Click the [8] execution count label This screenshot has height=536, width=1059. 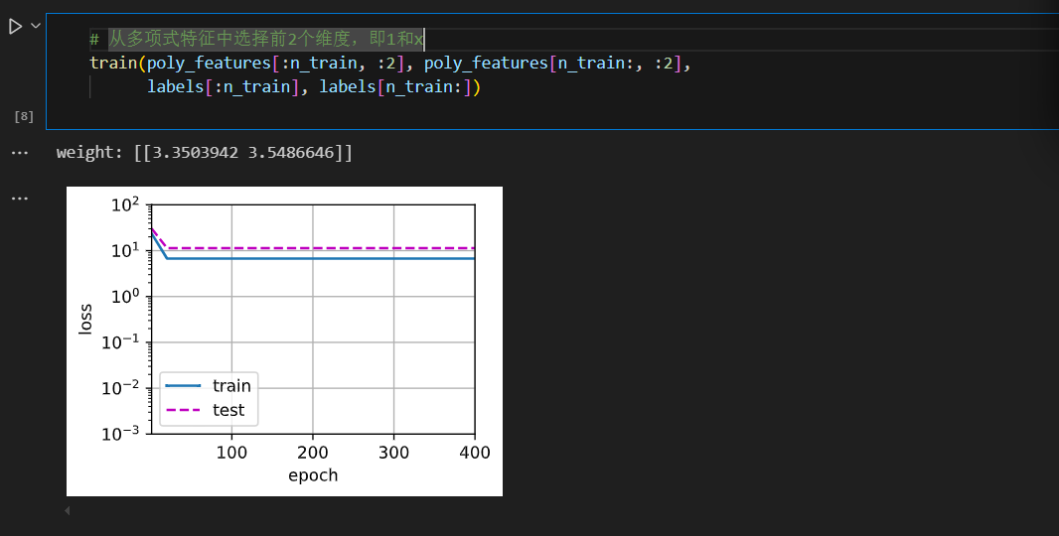click(x=24, y=117)
